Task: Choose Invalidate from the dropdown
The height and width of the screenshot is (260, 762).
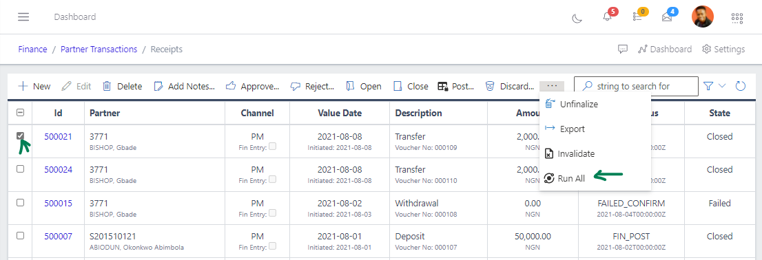Action: (595, 154)
